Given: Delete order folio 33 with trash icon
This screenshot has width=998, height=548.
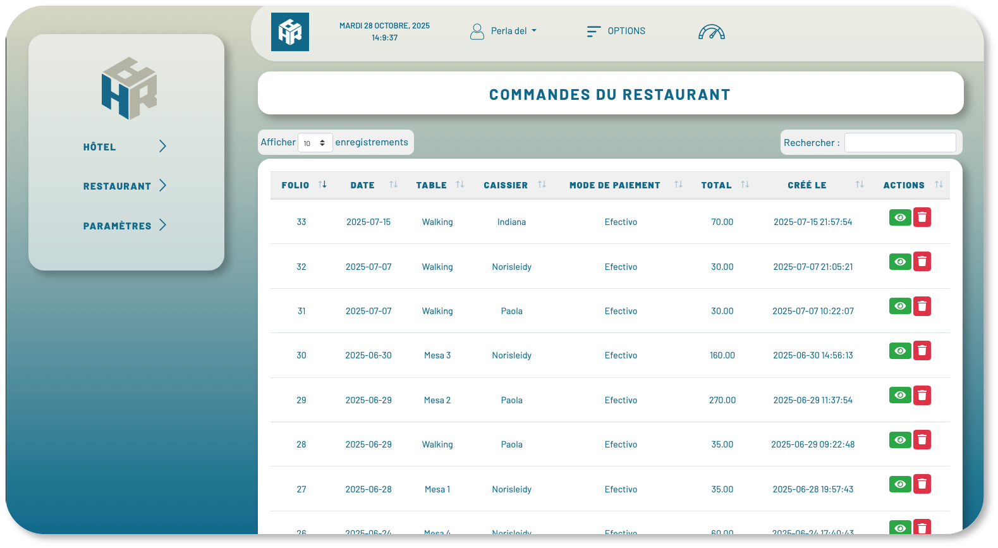Looking at the screenshot, I should coord(922,217).
